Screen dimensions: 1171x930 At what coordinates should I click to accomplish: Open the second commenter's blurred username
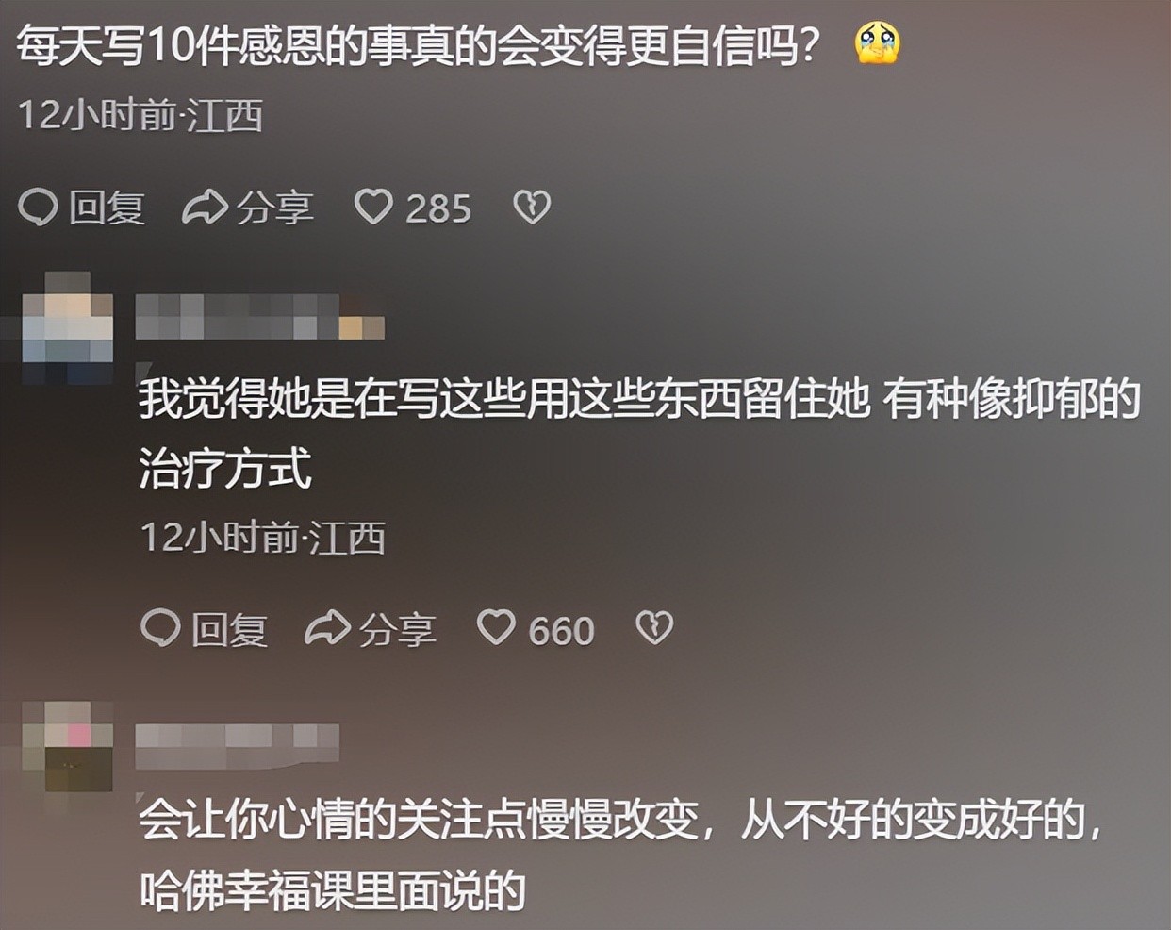[x=260, y=317]
